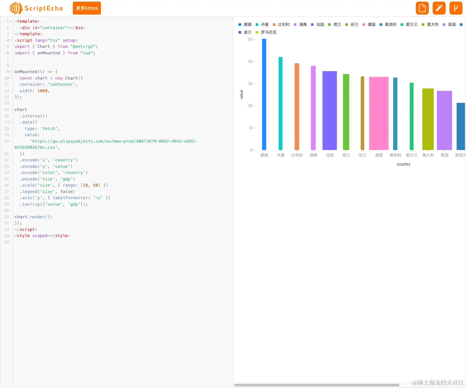Toggle the 奥地利 legend item

[x=388, y=25]
